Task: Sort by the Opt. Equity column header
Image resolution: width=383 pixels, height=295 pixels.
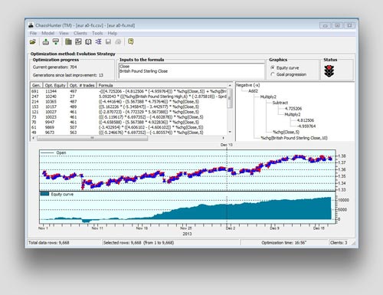Action: coord(55,85)
